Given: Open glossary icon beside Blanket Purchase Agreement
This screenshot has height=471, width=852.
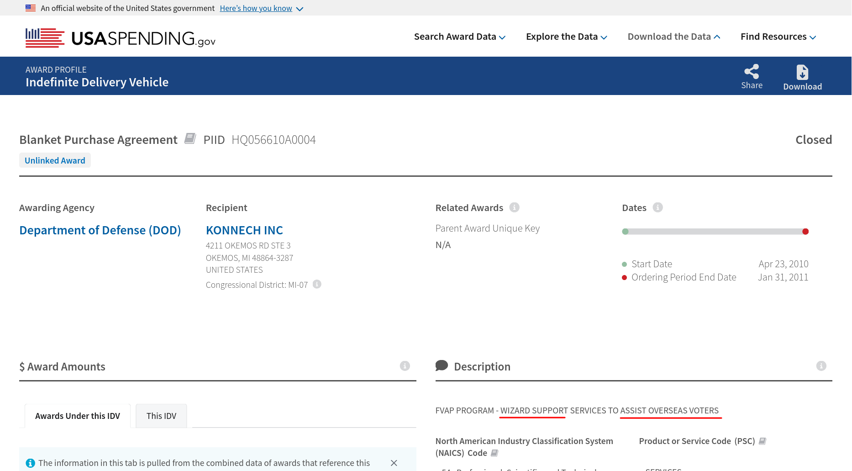Looking at the screenshot, I should pyautogui.click(x=190, y=138).
